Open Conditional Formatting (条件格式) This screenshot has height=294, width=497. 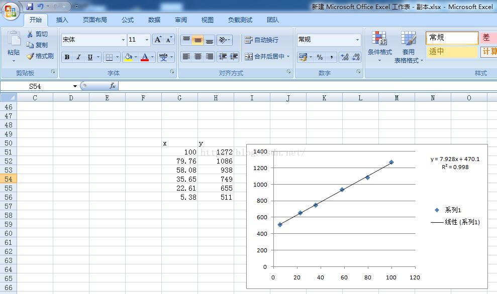point(380,46)
